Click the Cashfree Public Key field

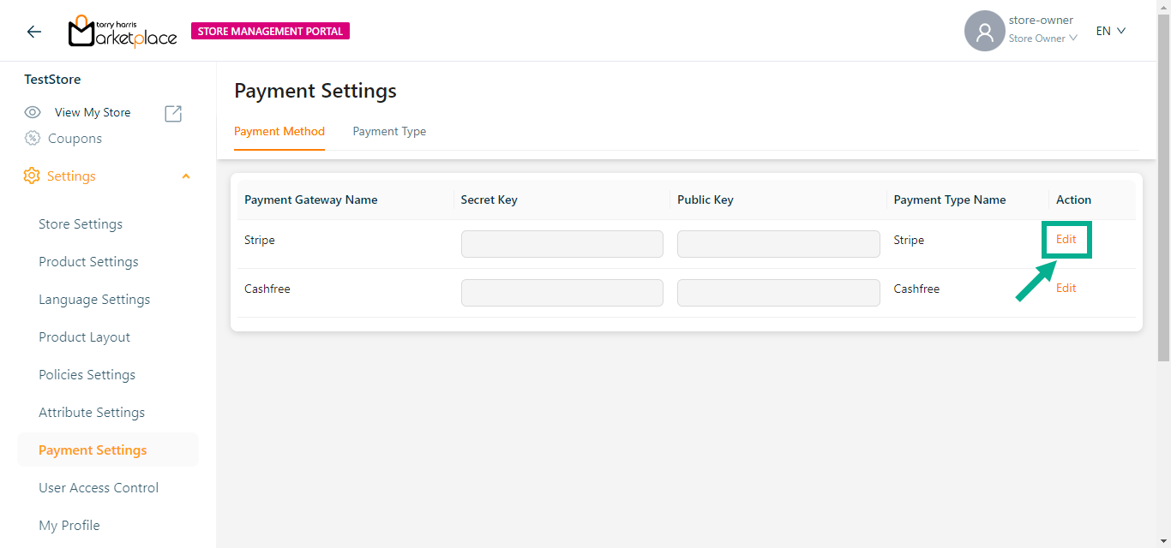point(778,293)
